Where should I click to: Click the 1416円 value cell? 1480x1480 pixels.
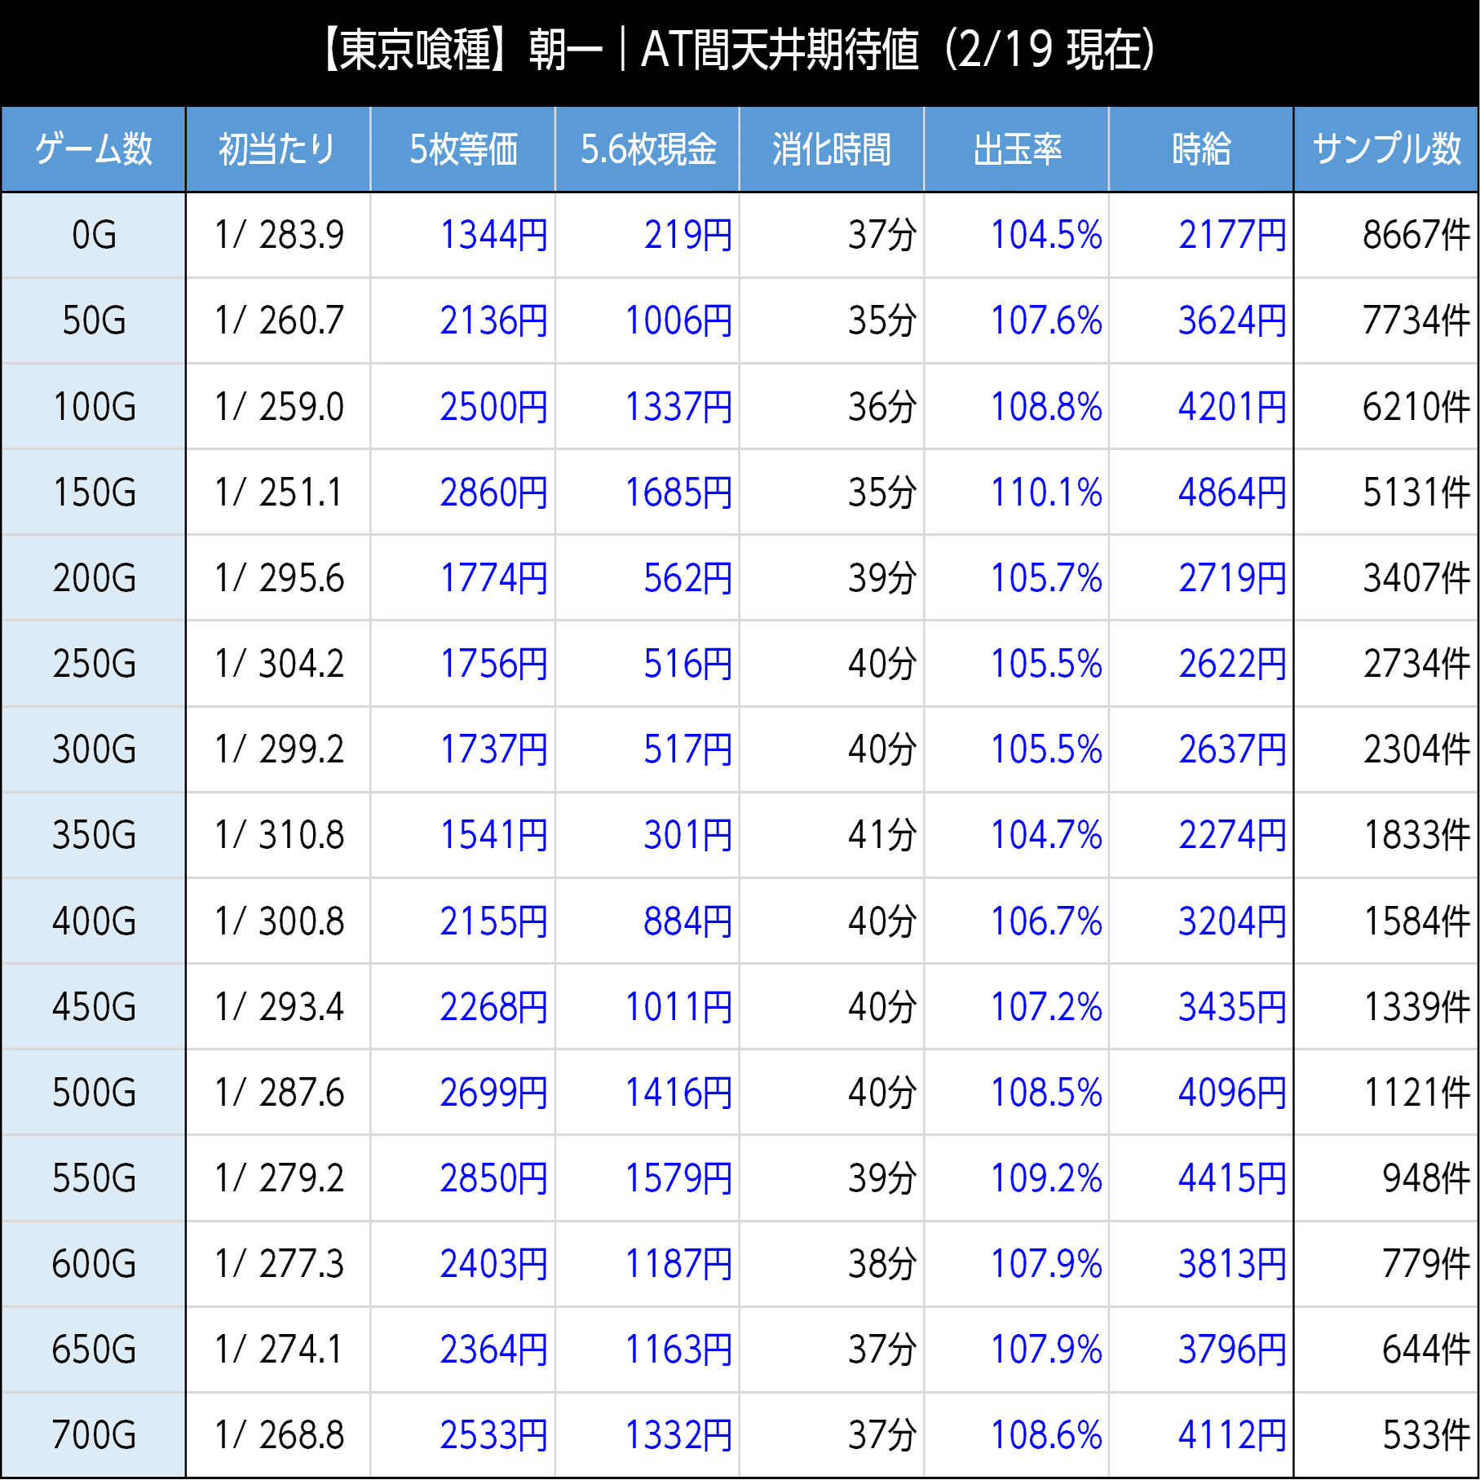tap(647, 1093)
